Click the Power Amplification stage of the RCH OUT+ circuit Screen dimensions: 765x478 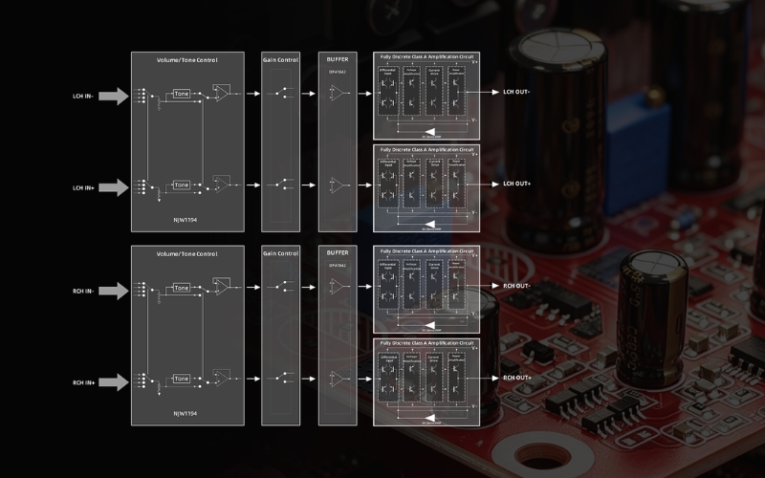tap(456, 377)
